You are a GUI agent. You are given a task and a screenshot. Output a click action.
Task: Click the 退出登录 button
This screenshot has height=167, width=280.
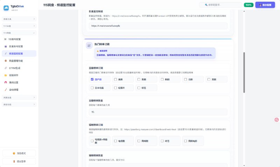pyautogui.click(x=19, y=161)
